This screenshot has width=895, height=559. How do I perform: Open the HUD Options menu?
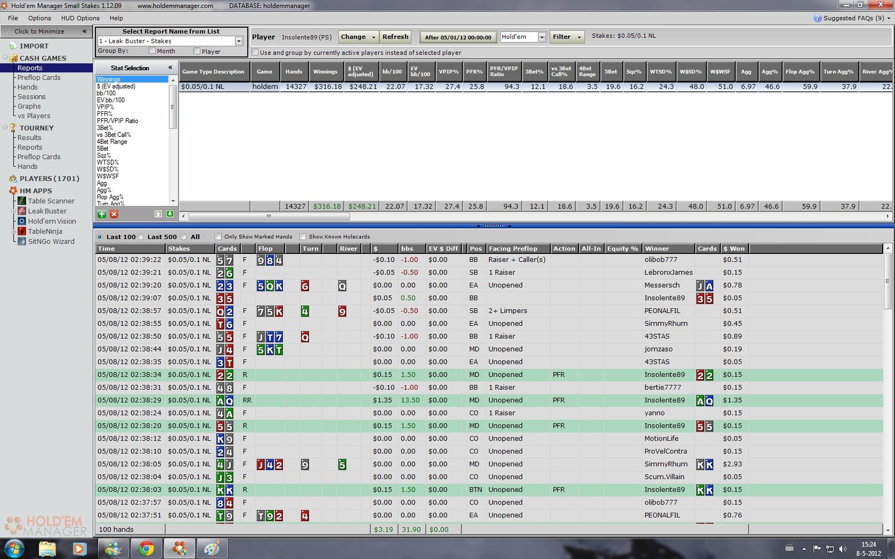(80, 18)
